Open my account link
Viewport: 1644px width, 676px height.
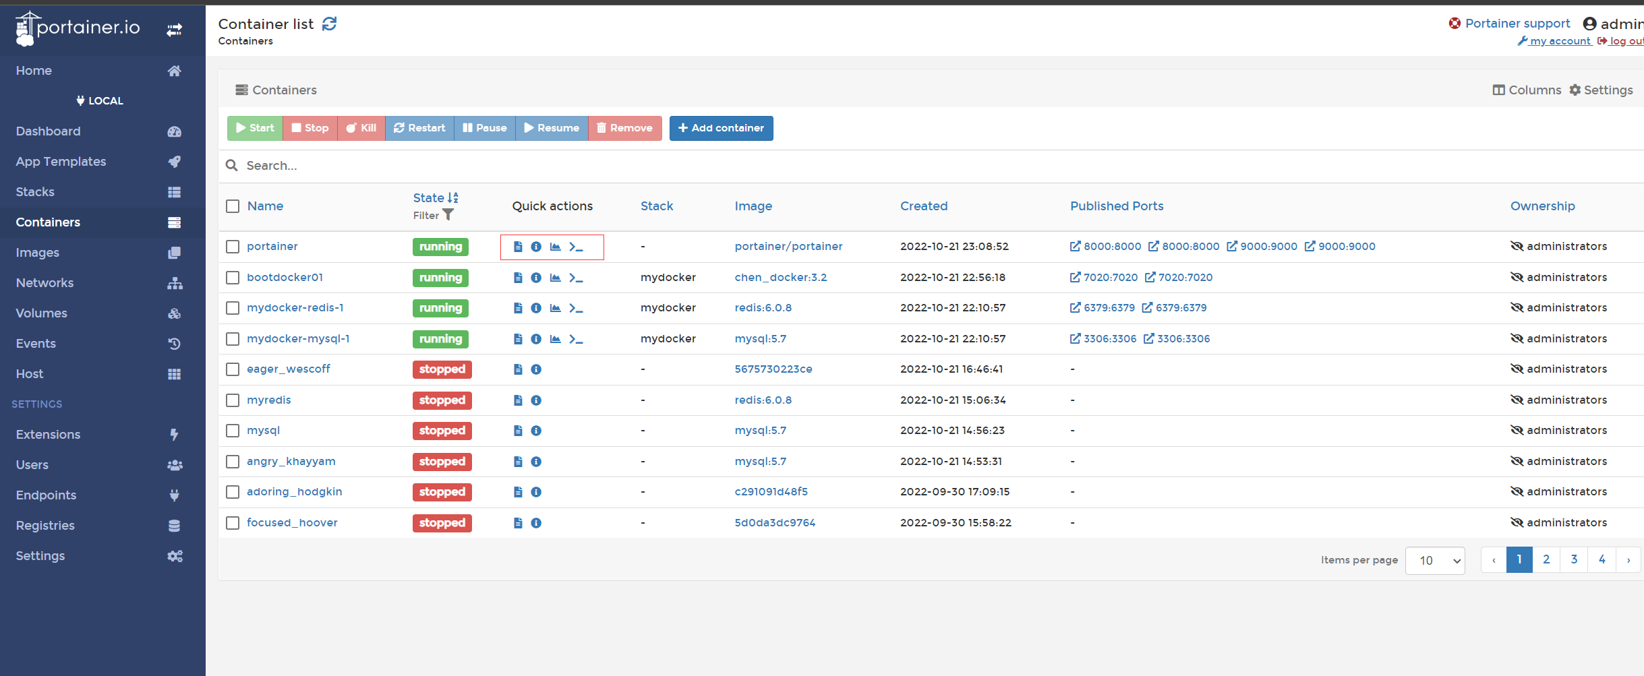point(1554,41)
